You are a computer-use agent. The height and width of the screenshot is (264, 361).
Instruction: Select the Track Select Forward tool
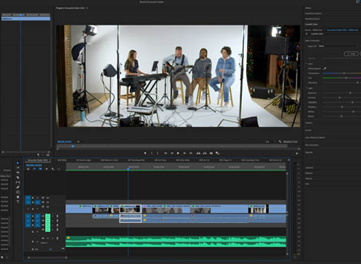pyautogui.click(x=18, y=168)
